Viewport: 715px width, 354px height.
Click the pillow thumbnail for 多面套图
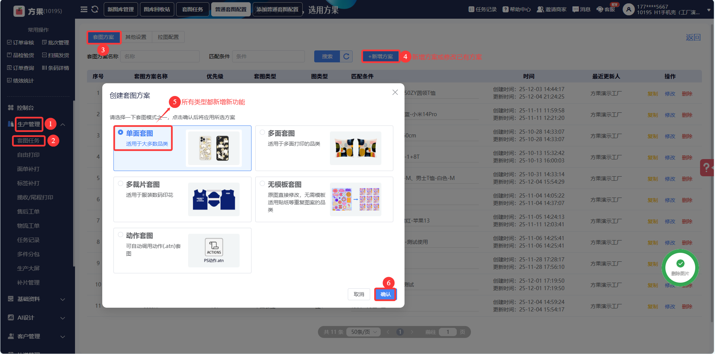[356, 148]
